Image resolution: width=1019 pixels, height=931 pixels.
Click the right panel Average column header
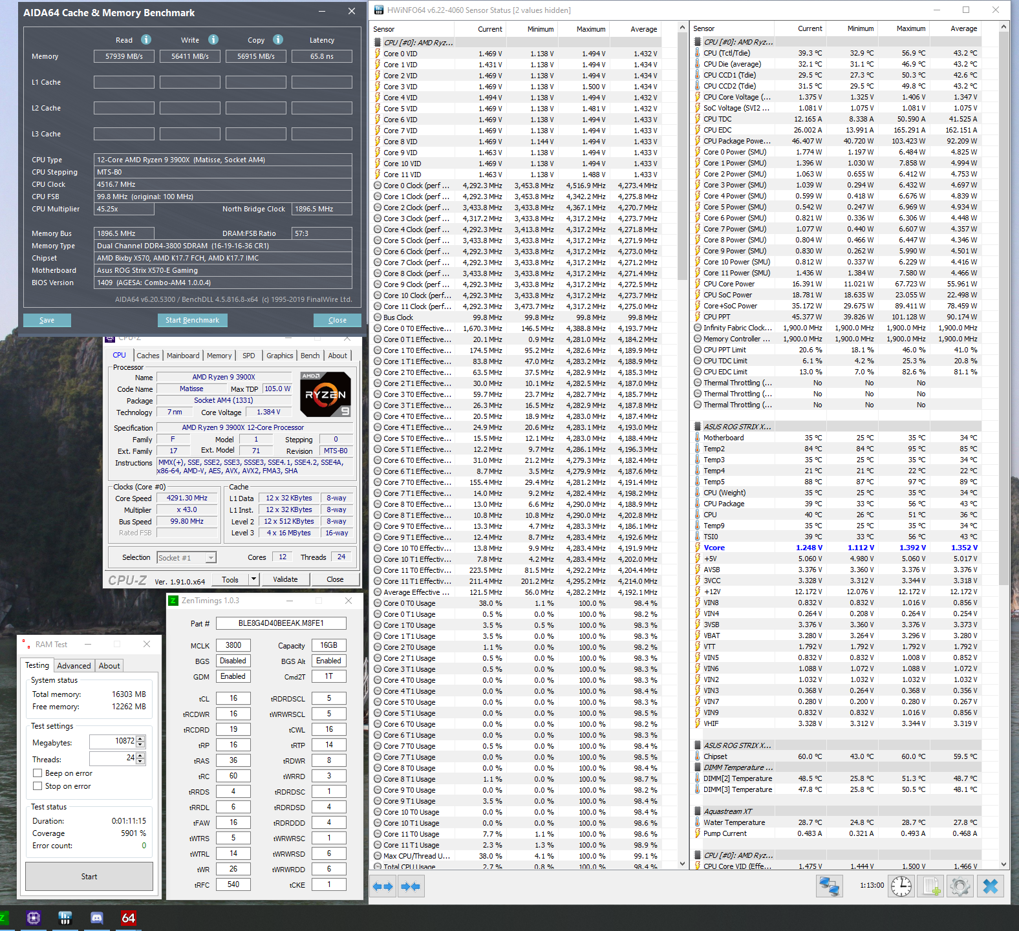(x=954, y=28)
